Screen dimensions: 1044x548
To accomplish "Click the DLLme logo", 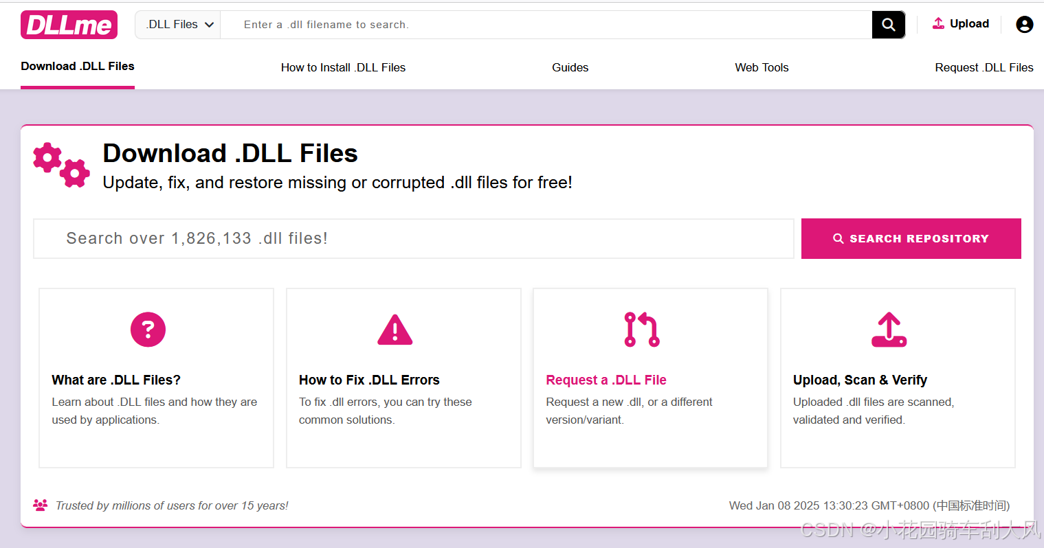I will [x=69, y=25].
